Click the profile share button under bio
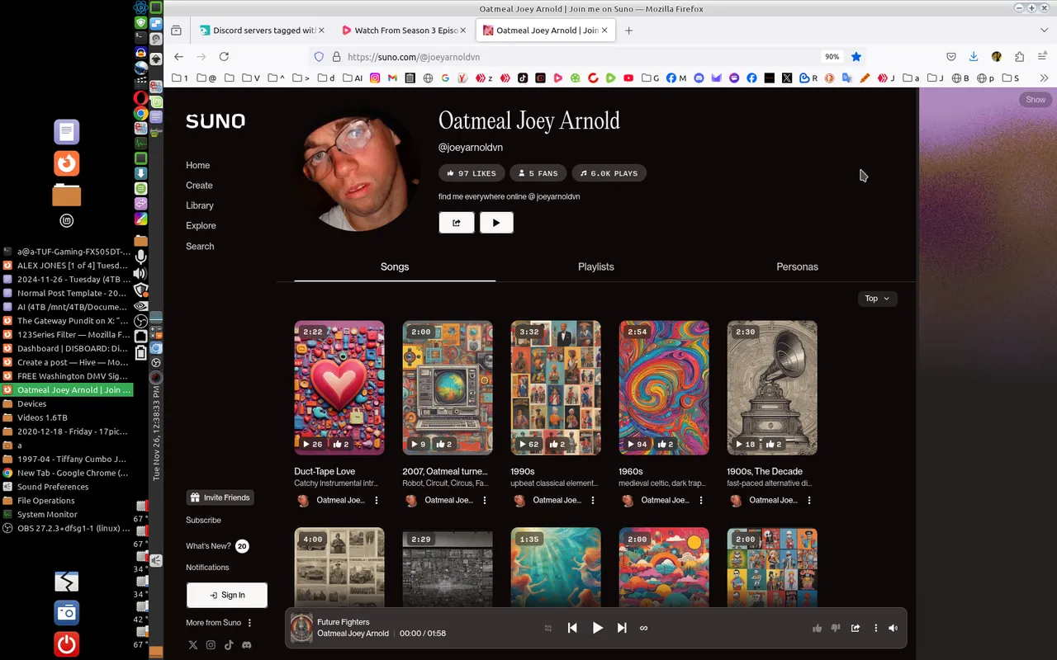This screenshot has height=660, width=1057. (457, 222)
